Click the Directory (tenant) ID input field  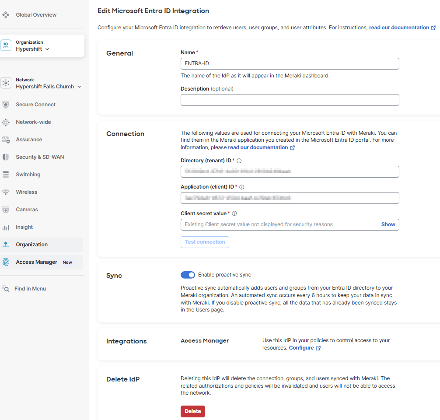pyautogui.click(x=290, y=171)
